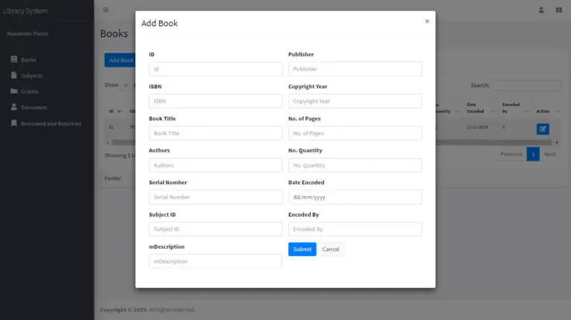Click the Add Book button behind the dialog
The height and width of the screenshot is (320, 571).
point(120,60)
